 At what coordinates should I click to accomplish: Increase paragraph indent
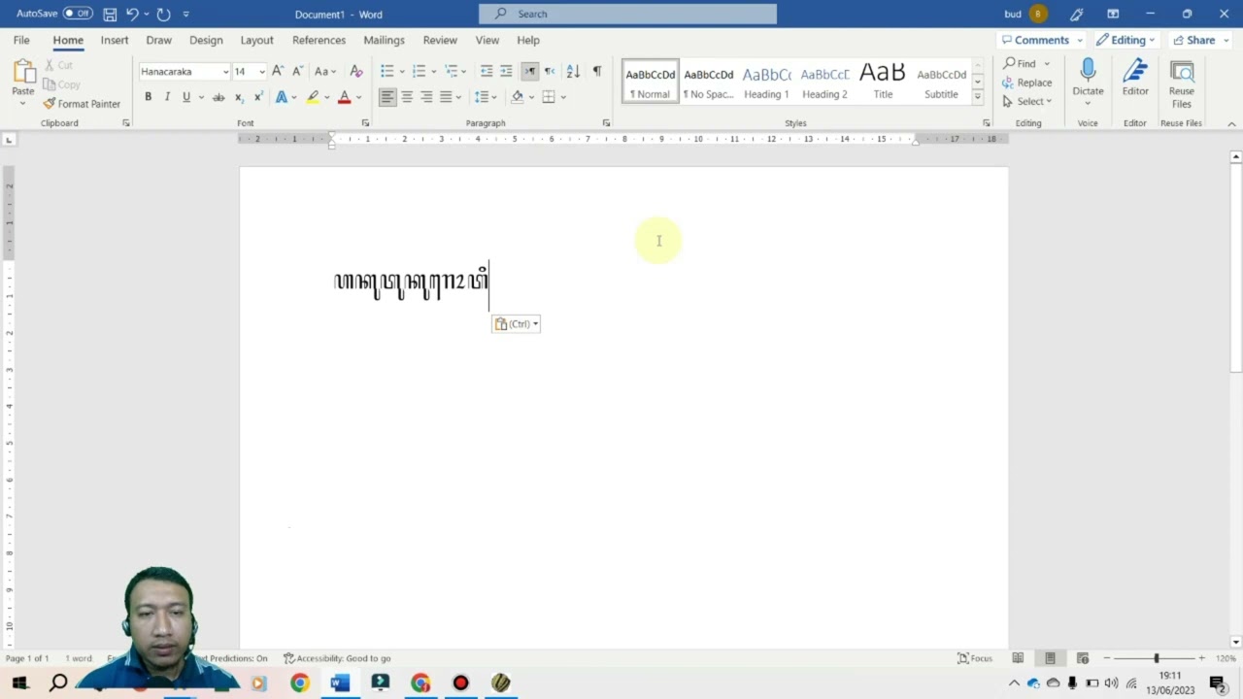506,71
